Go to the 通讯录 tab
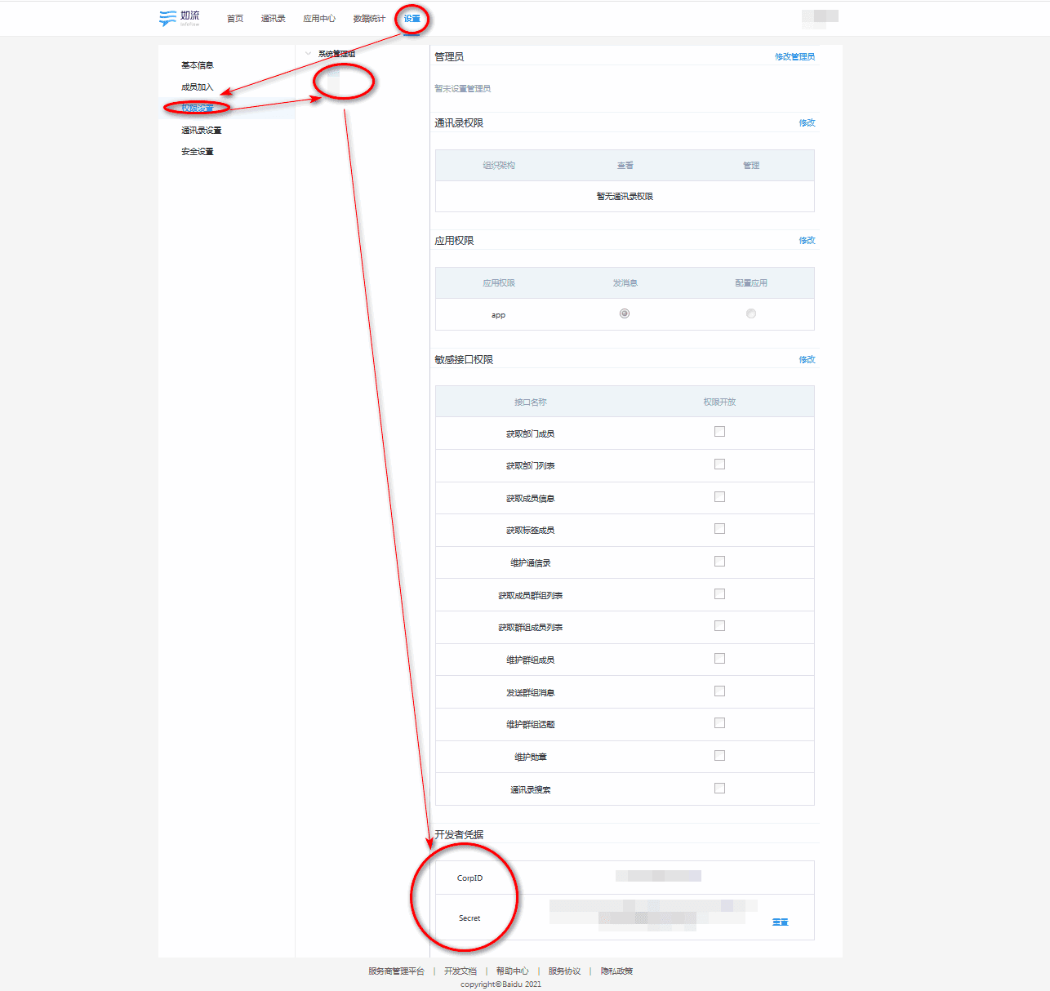 tap(273, 19)
